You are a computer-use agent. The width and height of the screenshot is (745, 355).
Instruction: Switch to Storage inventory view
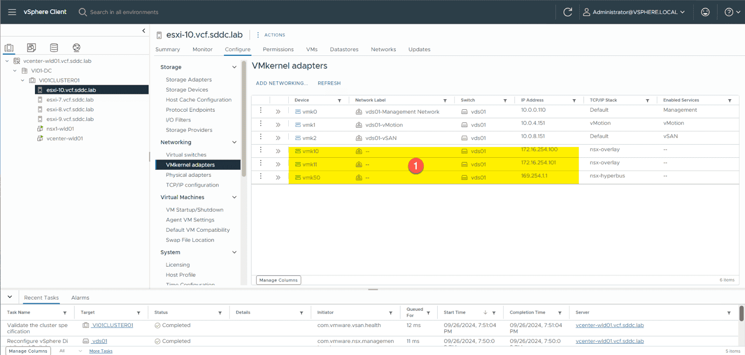click(54, 47)
